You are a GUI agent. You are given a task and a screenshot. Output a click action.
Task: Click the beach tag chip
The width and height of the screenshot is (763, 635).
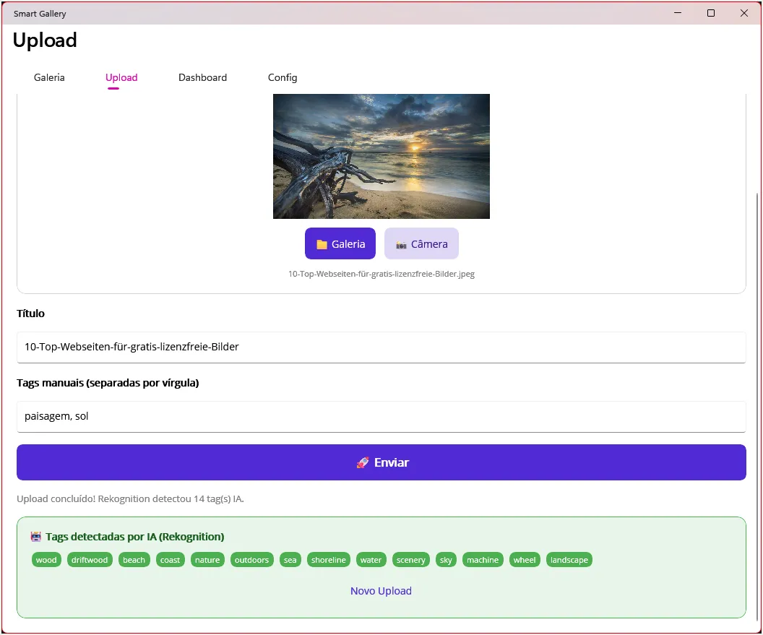(x=134, y=560)
